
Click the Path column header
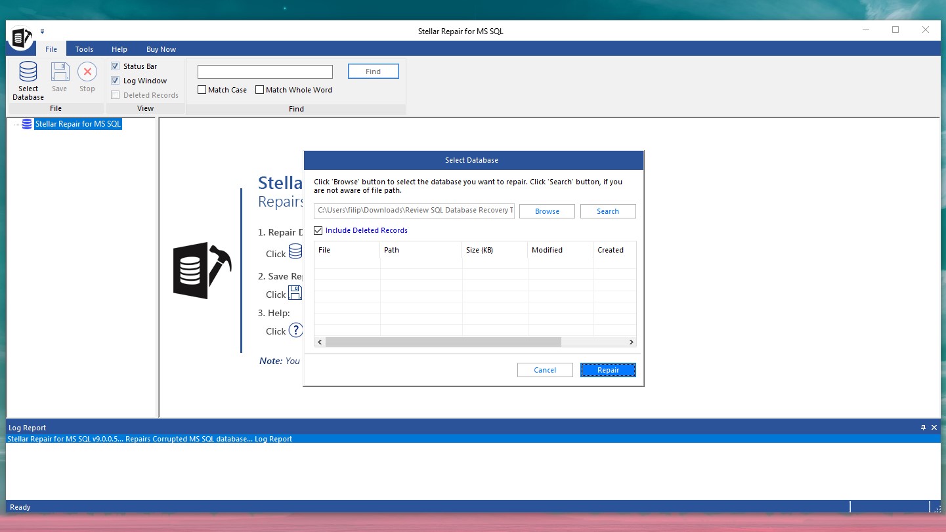click(x=421, y=250)
